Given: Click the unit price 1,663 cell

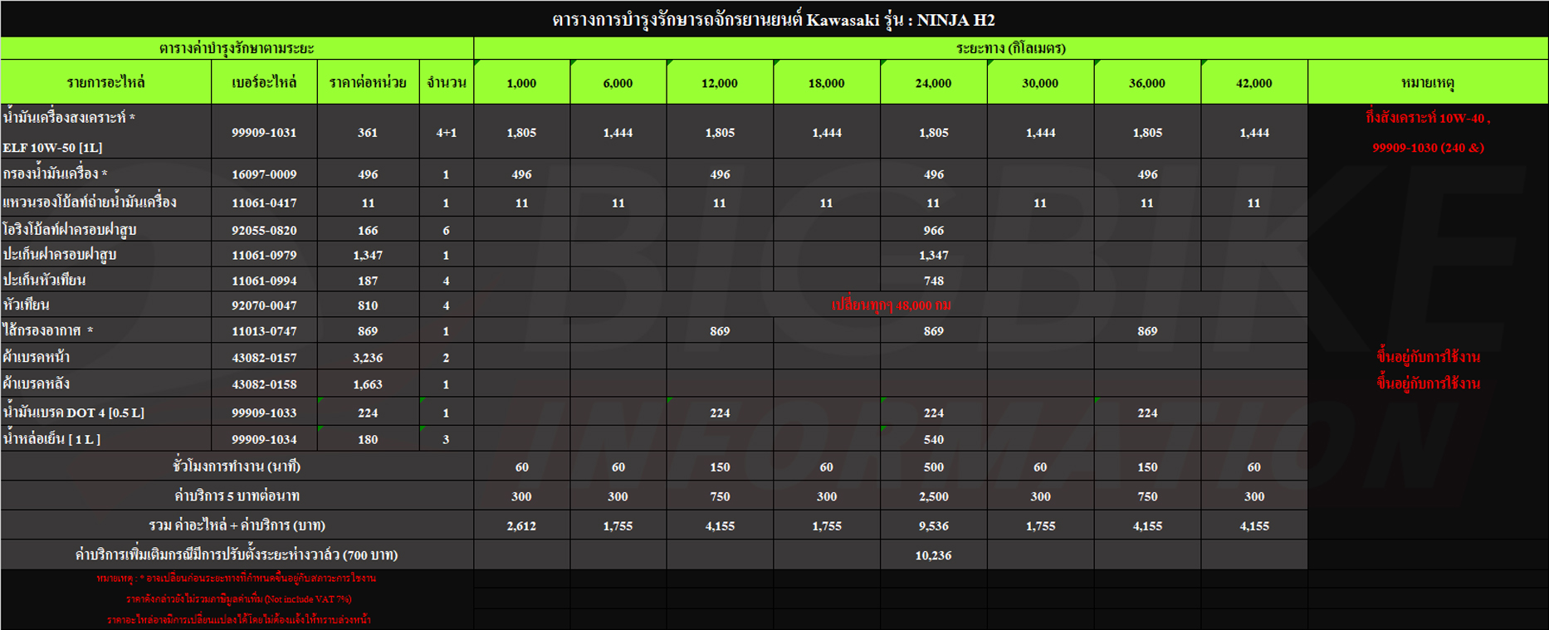Looking at the screenshot, I should click(368, 384).
